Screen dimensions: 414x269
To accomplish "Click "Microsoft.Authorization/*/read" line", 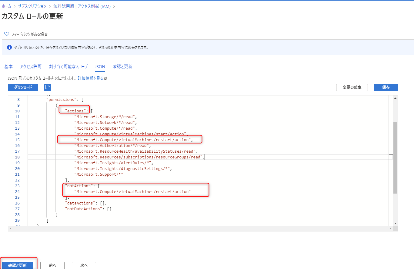I will point(112,145).
